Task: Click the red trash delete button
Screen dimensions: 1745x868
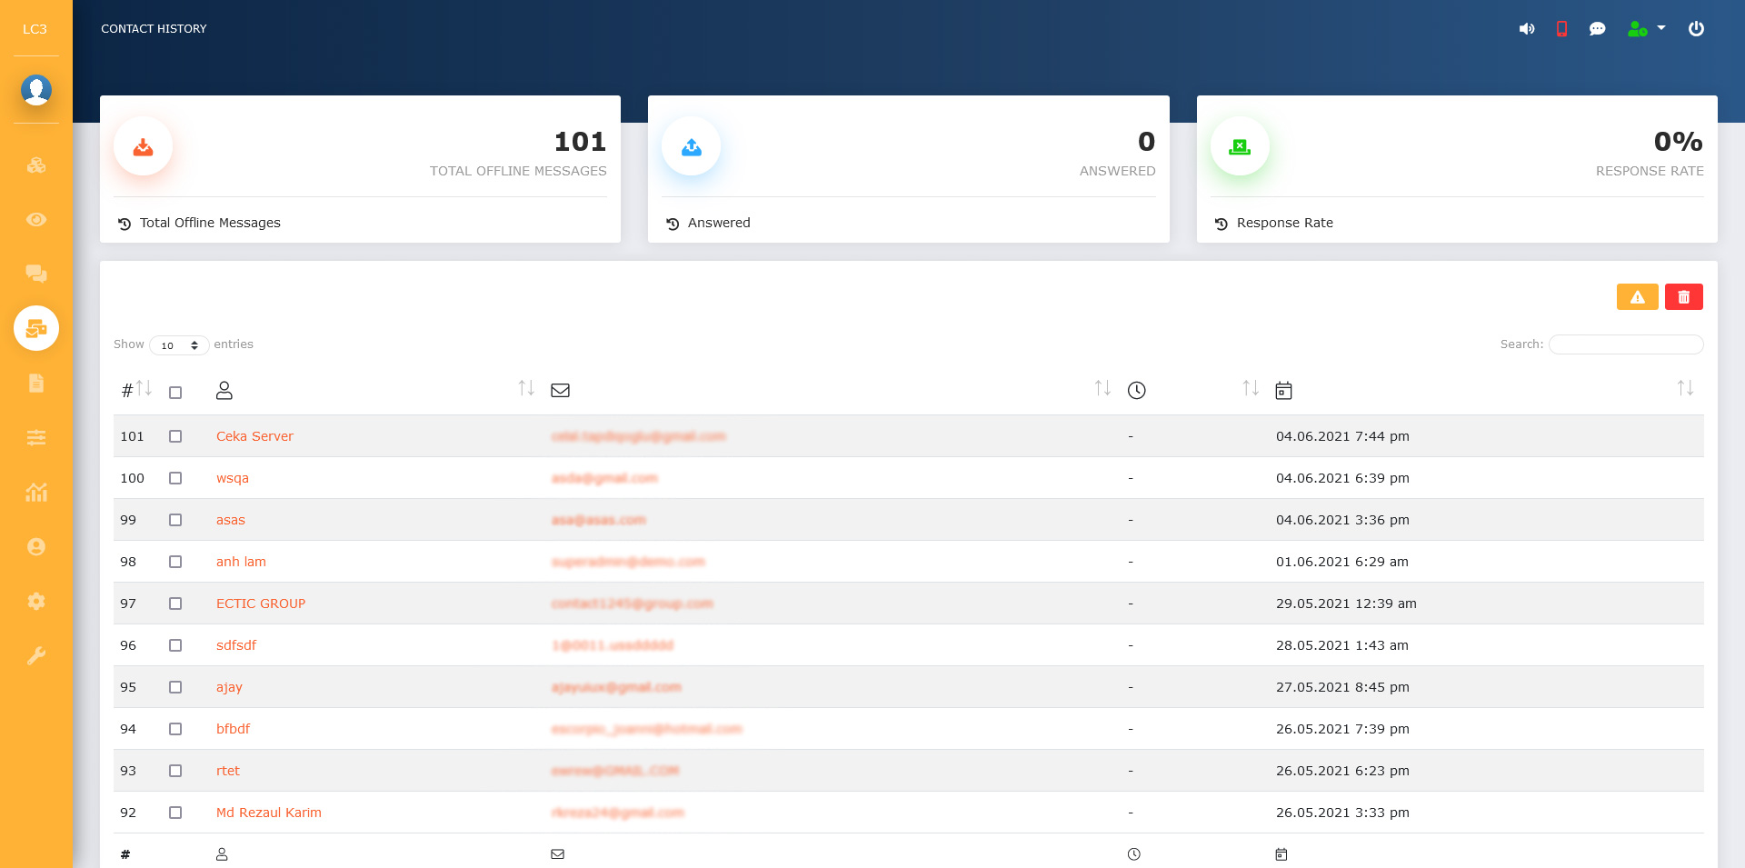Action: [1683, 297]
